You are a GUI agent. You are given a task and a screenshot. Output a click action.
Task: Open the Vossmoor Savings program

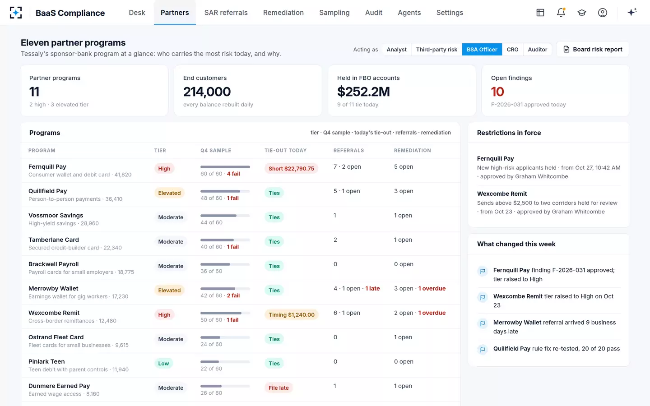[x=240, y=219]
